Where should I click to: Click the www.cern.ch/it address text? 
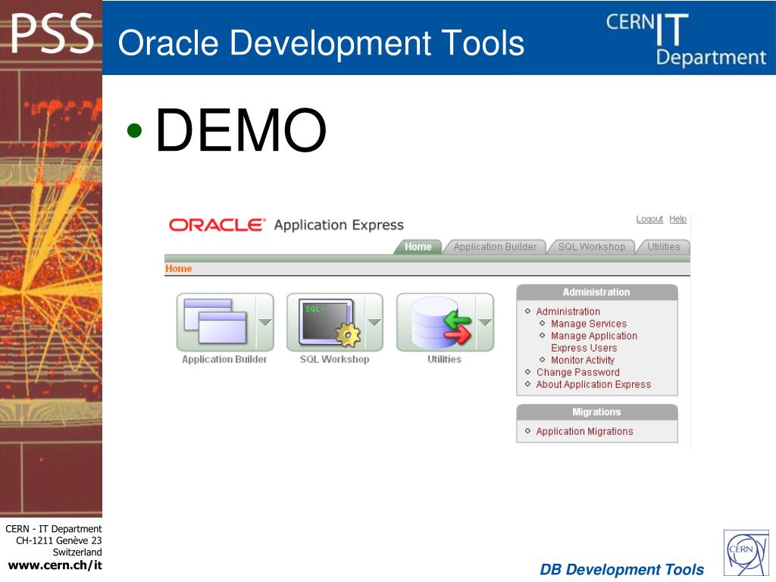coord(55,565)
